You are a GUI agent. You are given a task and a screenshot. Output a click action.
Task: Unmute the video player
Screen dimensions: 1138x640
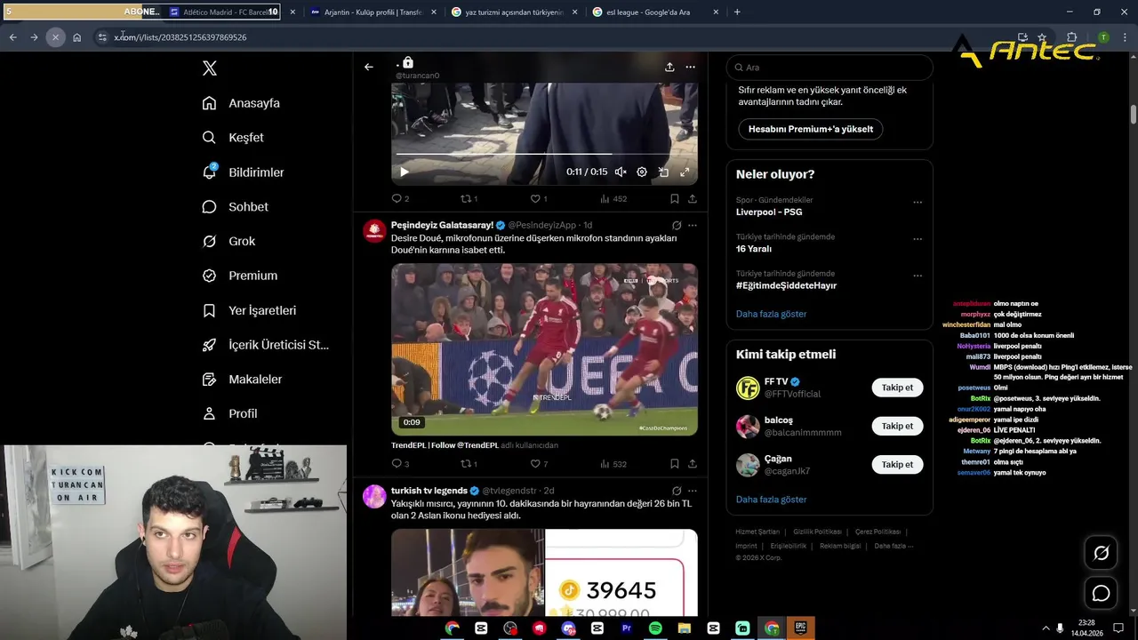[x=621, y=172]
